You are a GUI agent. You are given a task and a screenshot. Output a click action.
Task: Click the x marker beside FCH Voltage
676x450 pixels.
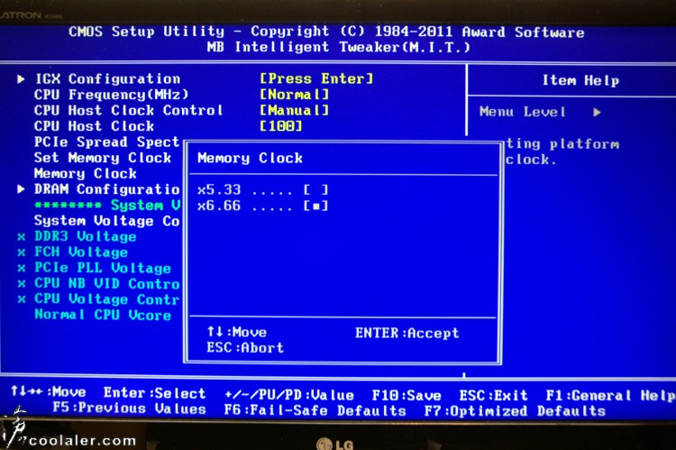[x=22, y=253]
